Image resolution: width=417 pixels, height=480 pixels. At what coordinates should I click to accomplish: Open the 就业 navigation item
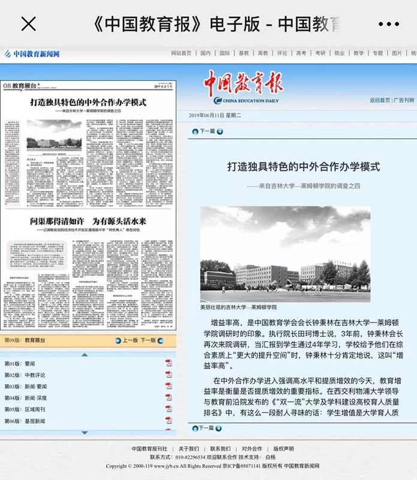pyautogui.click(x=339, y=53)
